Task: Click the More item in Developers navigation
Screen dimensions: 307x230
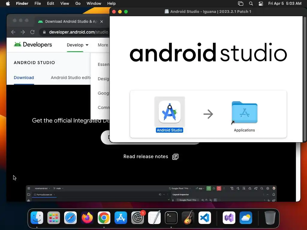Action: pyautogui.click(x=103, y=45)
